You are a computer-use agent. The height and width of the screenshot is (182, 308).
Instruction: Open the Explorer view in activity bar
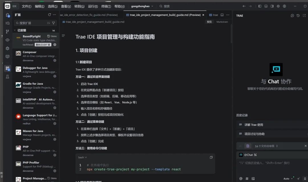point(7,15)
